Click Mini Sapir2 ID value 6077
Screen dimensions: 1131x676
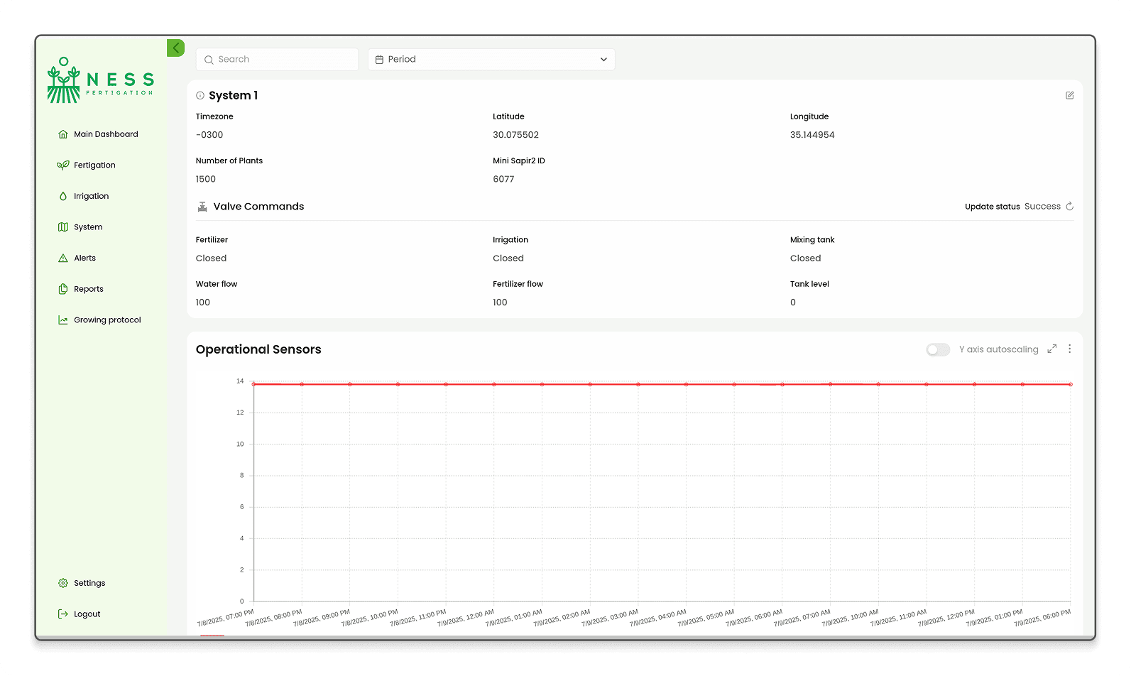click(503, 179)
